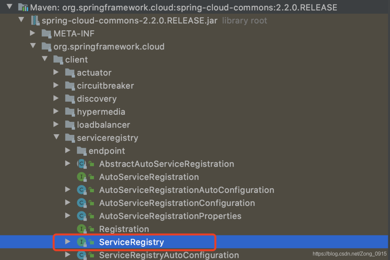Collapse the serviceregistry package

[x=56, y=137]
